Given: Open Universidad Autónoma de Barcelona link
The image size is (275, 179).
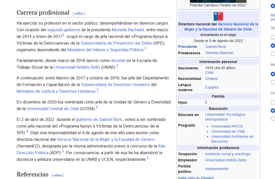Looking at the screenshot, I should (x=232, y=139).
